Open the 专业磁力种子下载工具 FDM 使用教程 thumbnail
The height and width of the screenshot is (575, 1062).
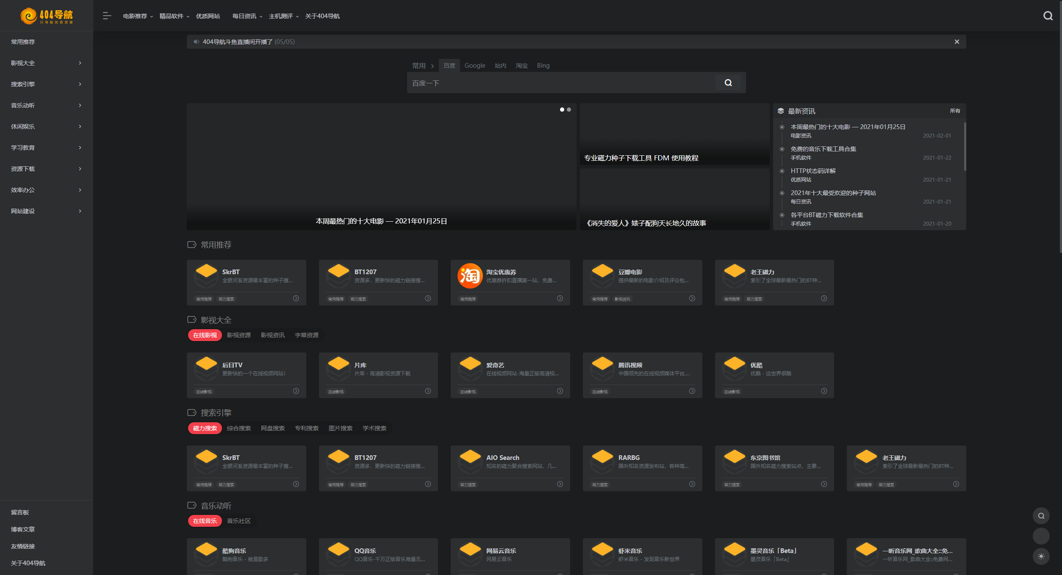point(674,134)
